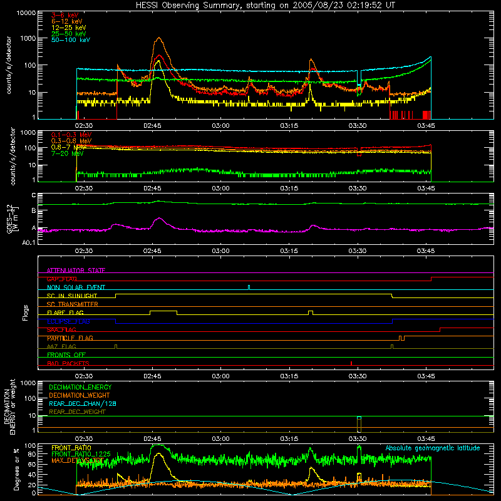The height and width of the screenshot is (501, 501).
Task: Select the ECLIPSE_FLAG label
Action: tap(68, 321)
